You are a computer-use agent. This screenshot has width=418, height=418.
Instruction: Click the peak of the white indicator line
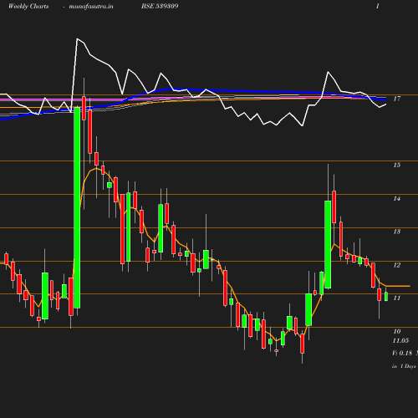[x=77, y=38]
